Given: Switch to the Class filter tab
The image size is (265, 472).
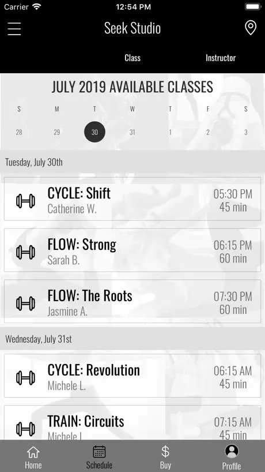Looking at the screenshot, I should (132, 58).
